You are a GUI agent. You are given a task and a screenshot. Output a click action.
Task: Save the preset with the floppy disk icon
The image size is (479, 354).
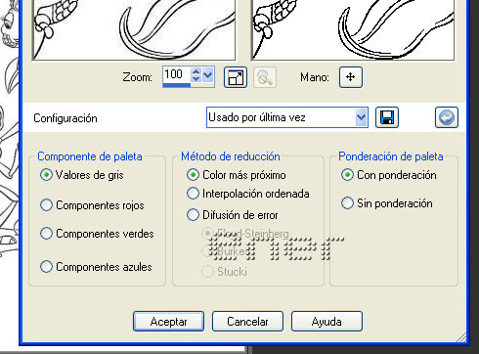coord(387,117)
